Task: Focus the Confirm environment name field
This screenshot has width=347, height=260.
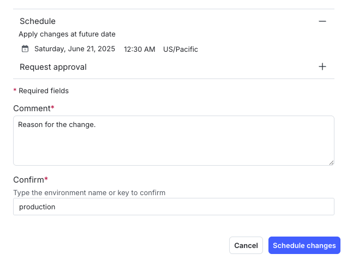Action: [x=174, y=207]
